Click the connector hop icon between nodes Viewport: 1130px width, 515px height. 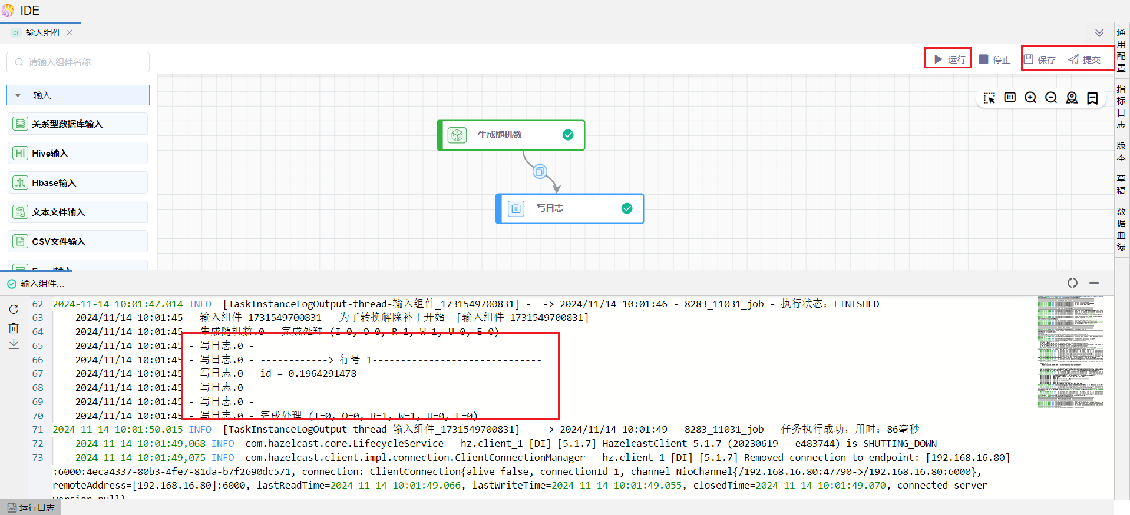coord(540,171)
